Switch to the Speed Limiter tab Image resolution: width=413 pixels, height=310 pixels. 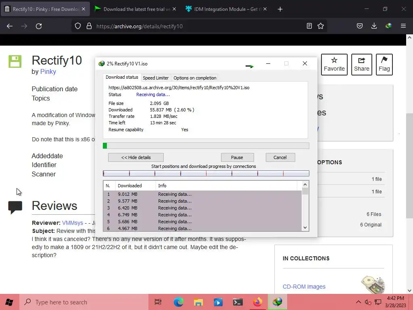click(x=156, y=78)
